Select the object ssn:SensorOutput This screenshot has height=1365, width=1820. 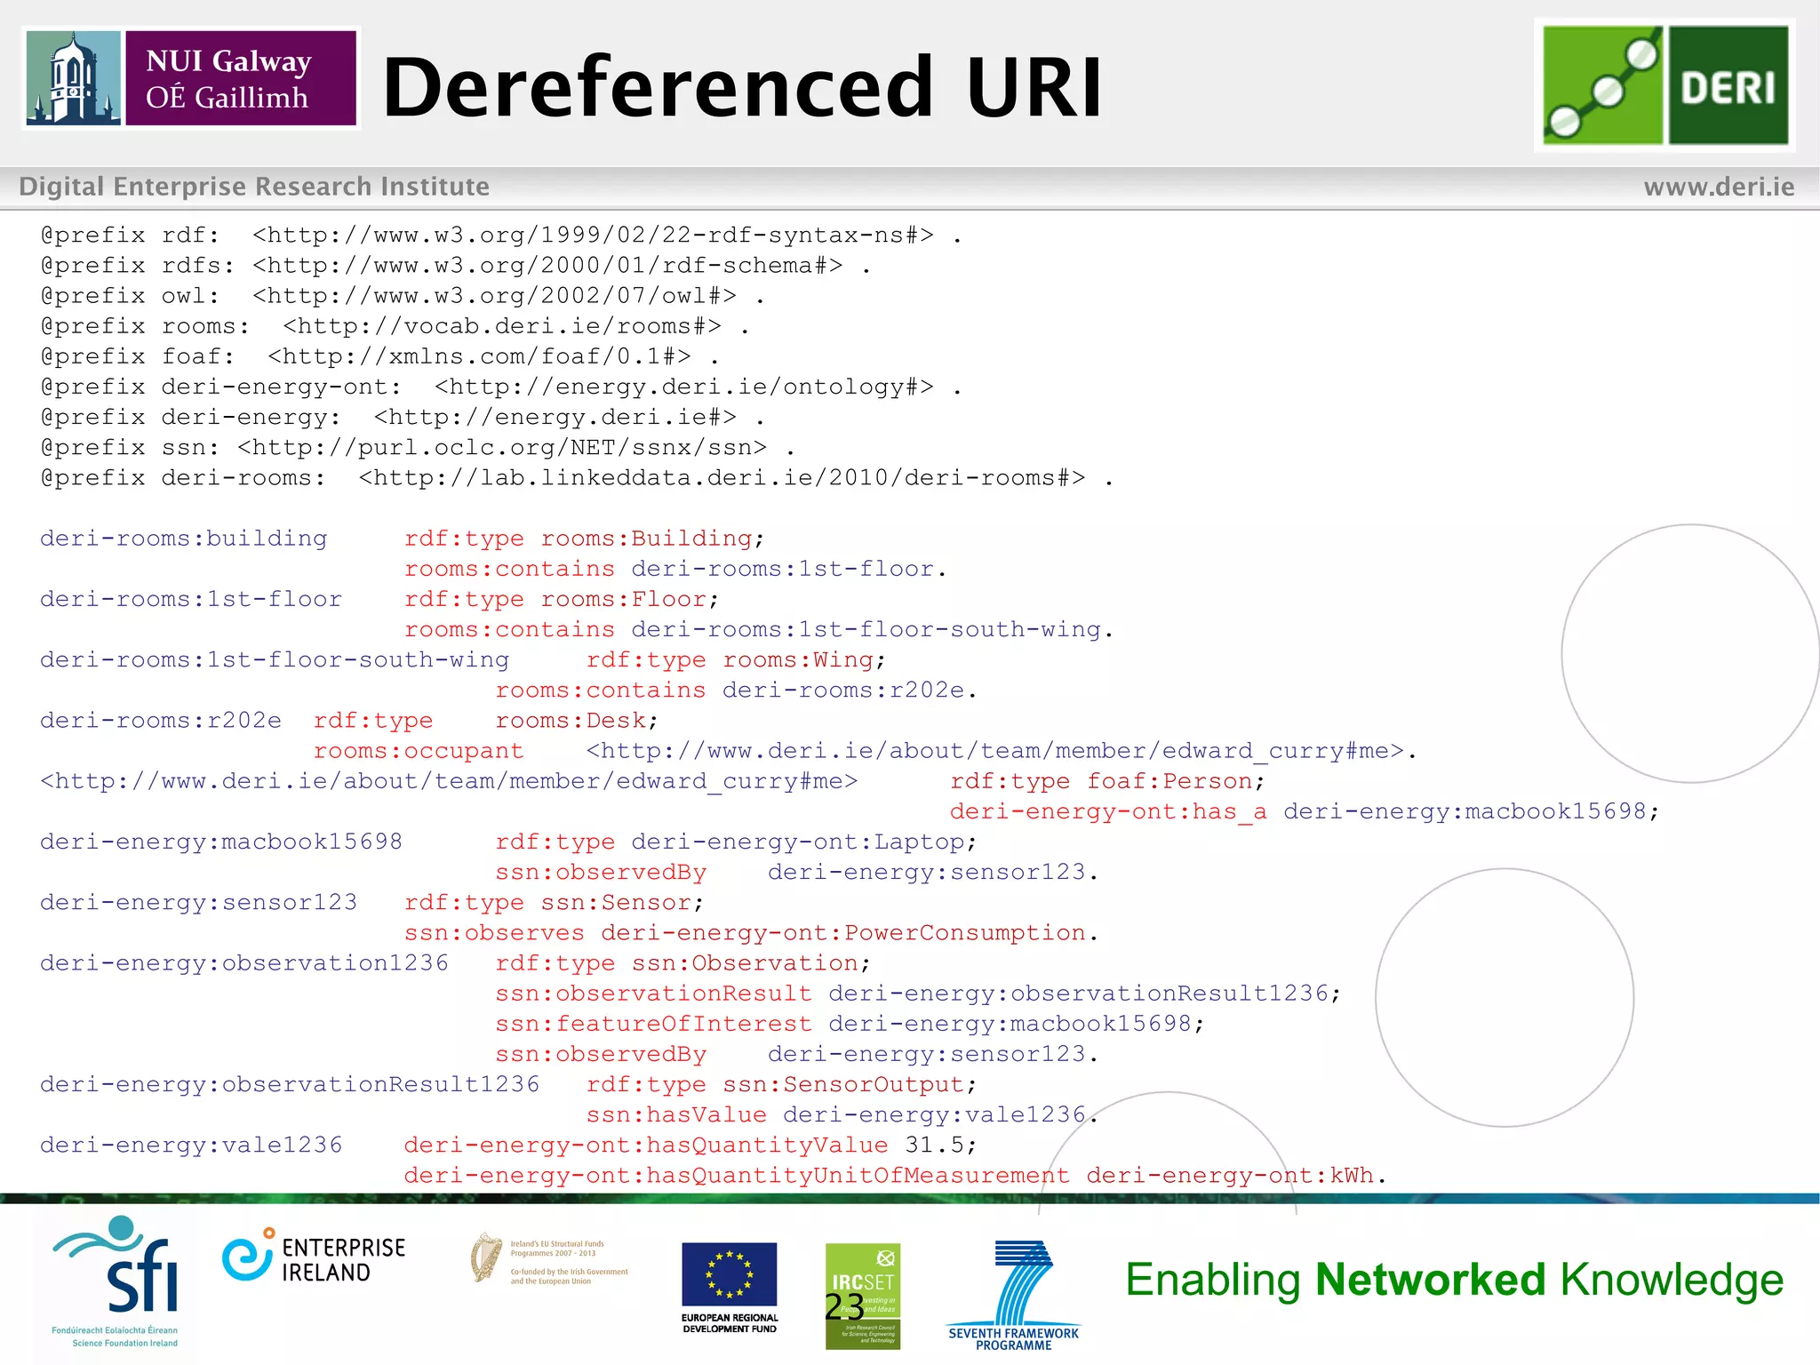(843, 1084)
